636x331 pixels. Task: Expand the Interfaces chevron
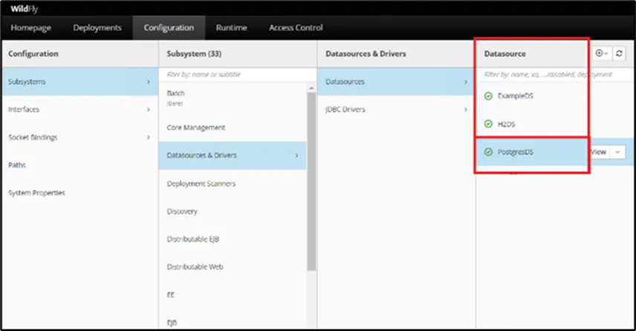point(149,109)
